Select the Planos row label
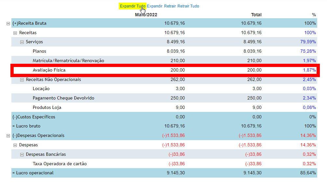Image resolution: width=327 pixels, height=187 pixels. pyautogui.click(x=39, y=51)
